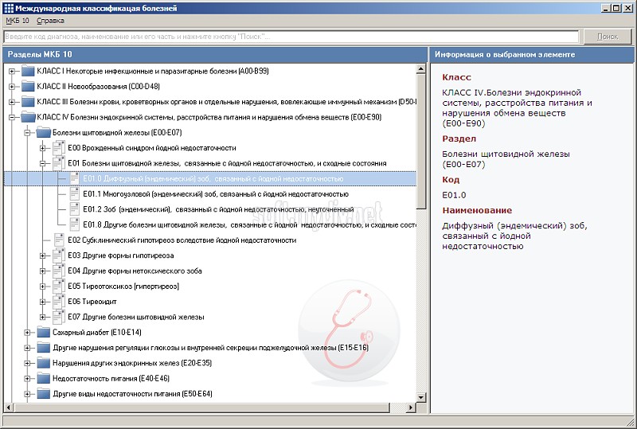Collapse Болезни щитовидной железы (E00-E07) node
Viewport: 637px width, 429px height.
tap(27, 133)
